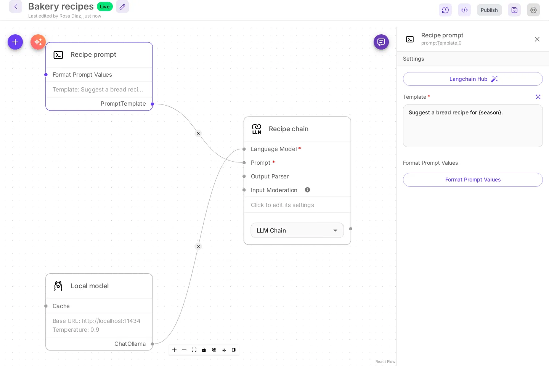This screenshot has width=549, height=366.
Task: Add a new node with the plus button
Action: pos(15,42)
